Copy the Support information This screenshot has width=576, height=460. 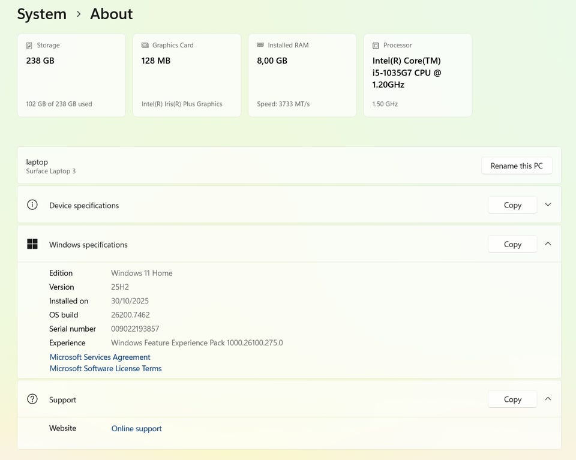(x=512, y=399)
